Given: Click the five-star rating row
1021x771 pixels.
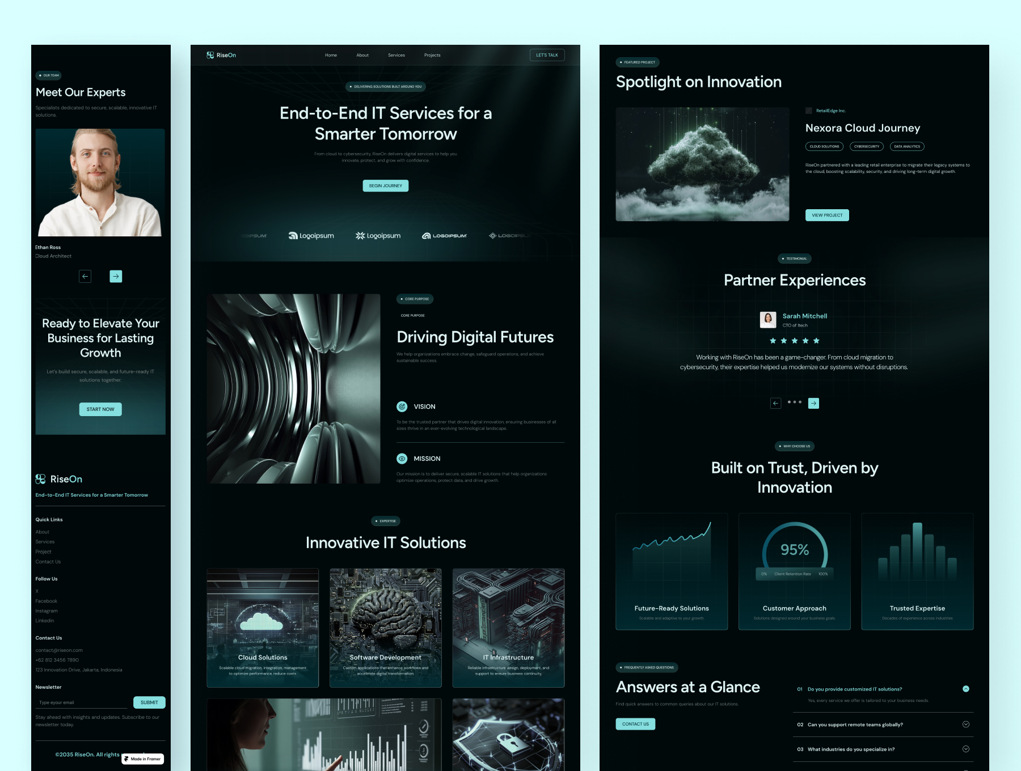Looking at the screenshot, I should pyautogui.click(x=794, y=341).
